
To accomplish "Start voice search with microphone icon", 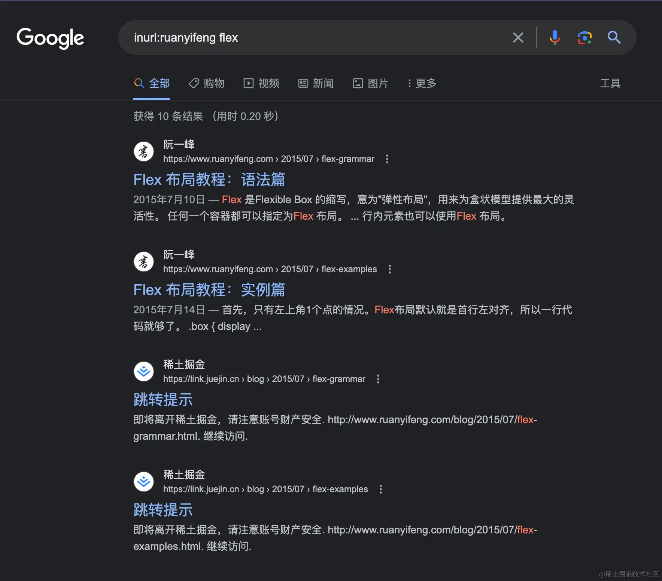I will click(555, 37).
